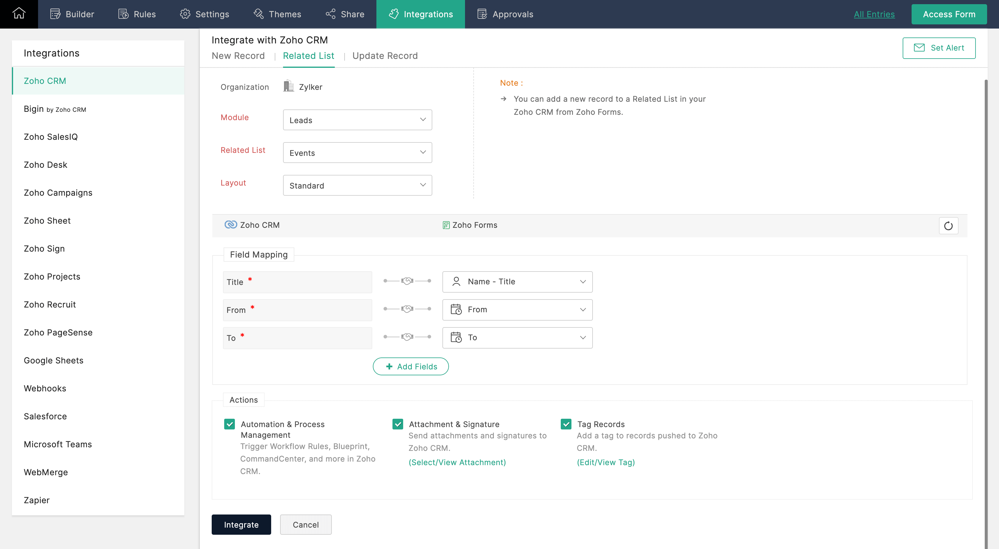The image size is (999, 549).
Task: Toggle the Attachment & Signature checkbox
Action: (x=398, y=424)
